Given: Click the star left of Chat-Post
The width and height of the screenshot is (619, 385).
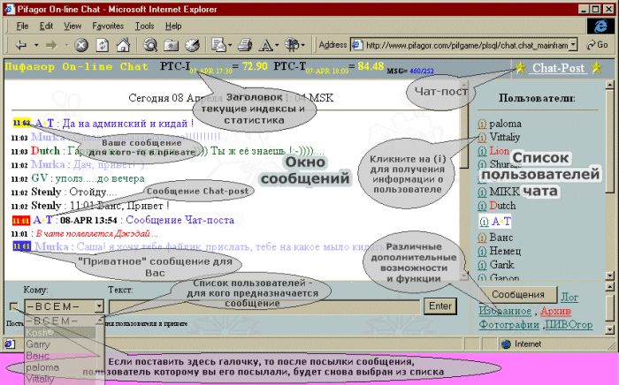Looking at the screenshot, I should [520, 68].
